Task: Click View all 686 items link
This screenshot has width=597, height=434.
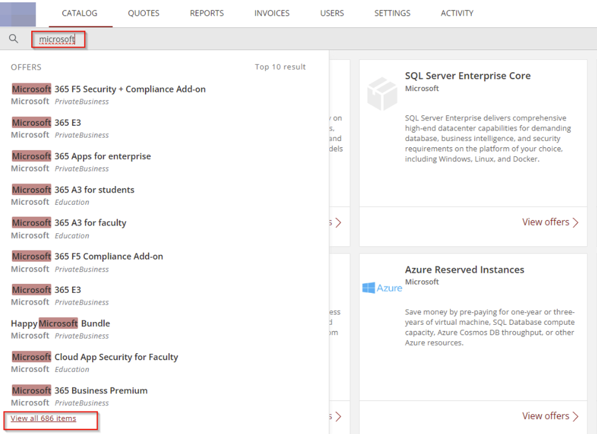Action: click(x=43, y=418)
